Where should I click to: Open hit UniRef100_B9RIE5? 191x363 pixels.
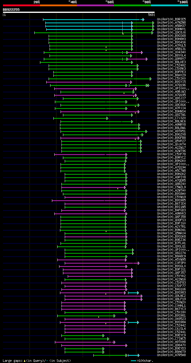coord(171,19)
